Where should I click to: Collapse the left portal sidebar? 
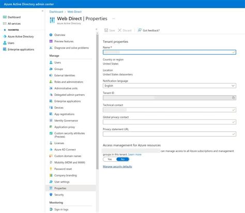coord(42,11)
